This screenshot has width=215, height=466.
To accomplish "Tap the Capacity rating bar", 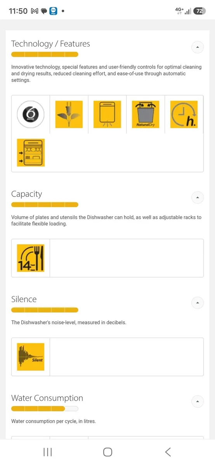I will point(45,205).
